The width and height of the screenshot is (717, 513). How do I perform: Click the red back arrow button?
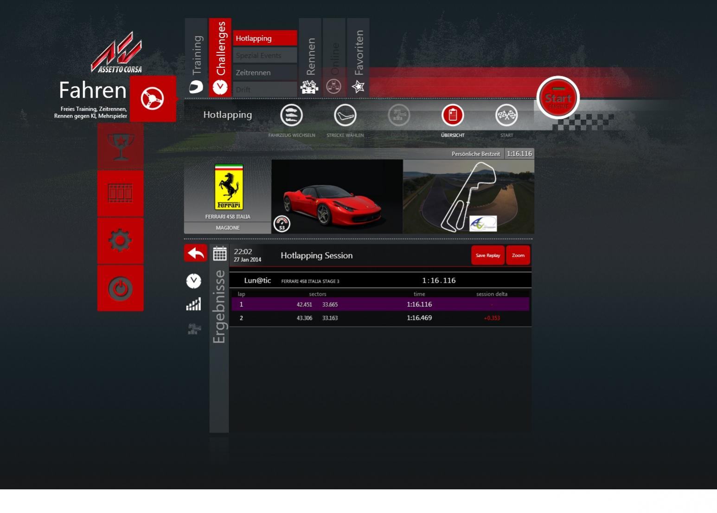point(196,253)
